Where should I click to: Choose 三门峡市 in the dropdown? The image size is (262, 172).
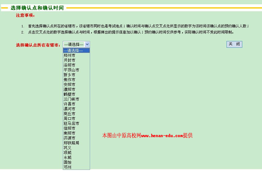pos(71,99)
